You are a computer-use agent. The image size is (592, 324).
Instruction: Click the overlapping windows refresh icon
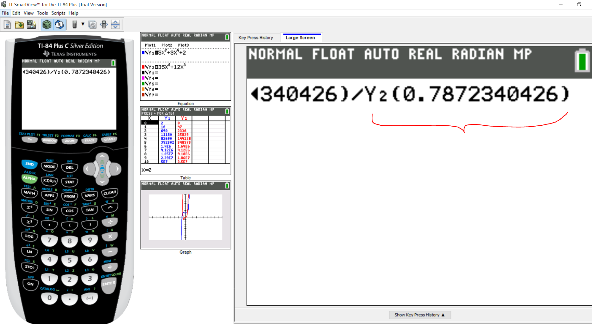click(x=92, y=25)
